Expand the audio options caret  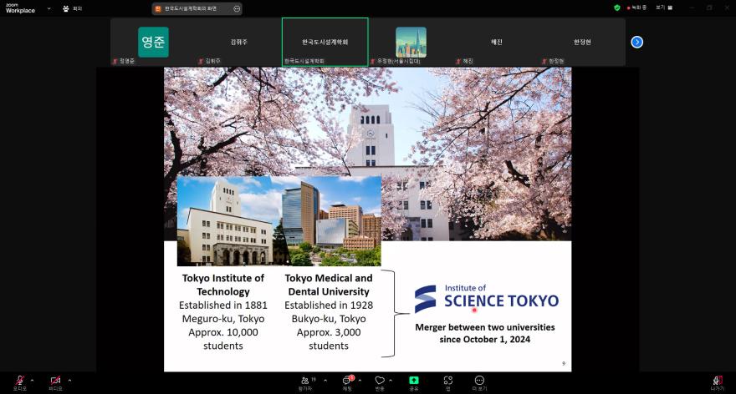click(32, 381)
